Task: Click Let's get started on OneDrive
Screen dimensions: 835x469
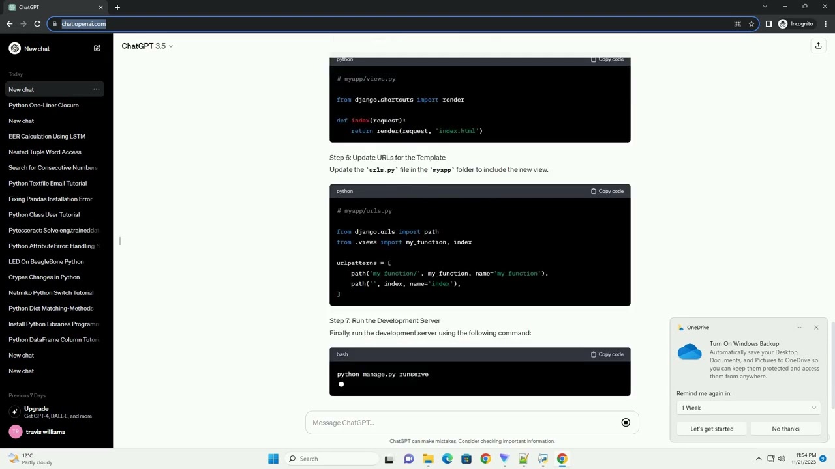Action: 712,429
